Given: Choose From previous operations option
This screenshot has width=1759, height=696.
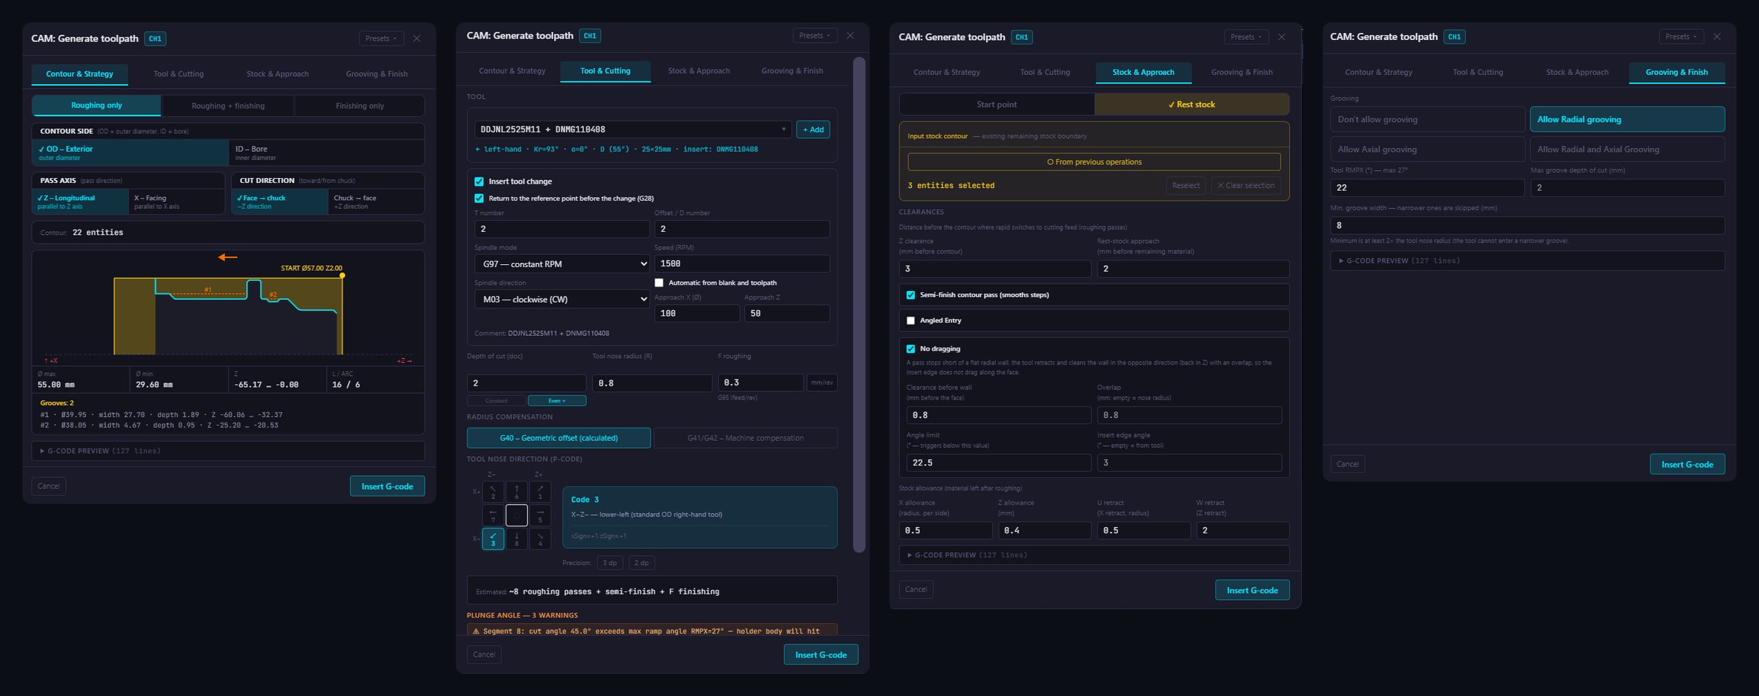Looking at the screenshot, I should click(1094, 162).
